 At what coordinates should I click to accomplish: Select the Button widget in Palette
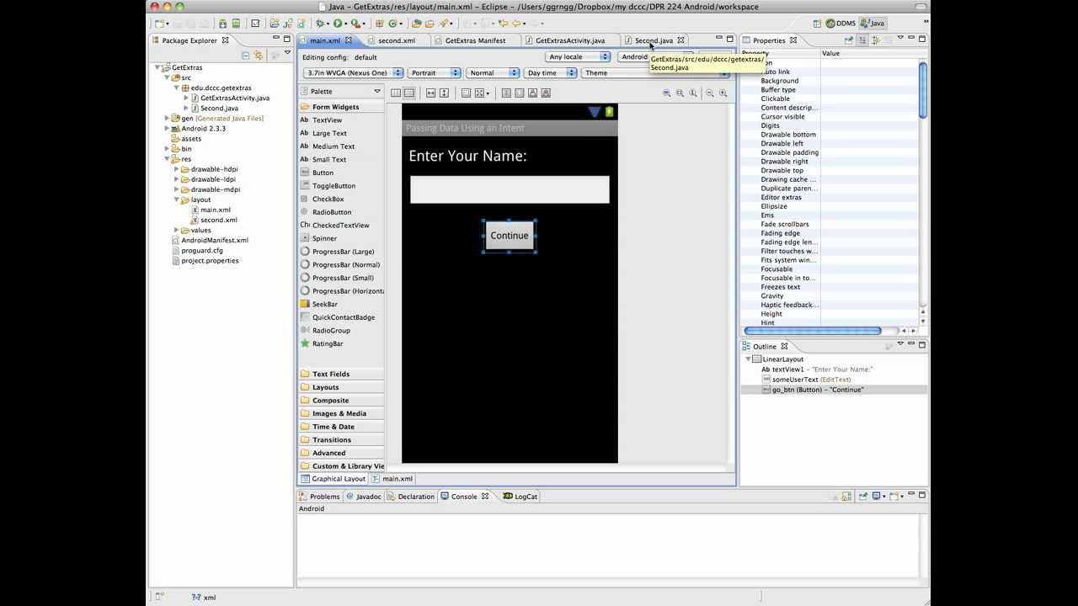point(323,173)
